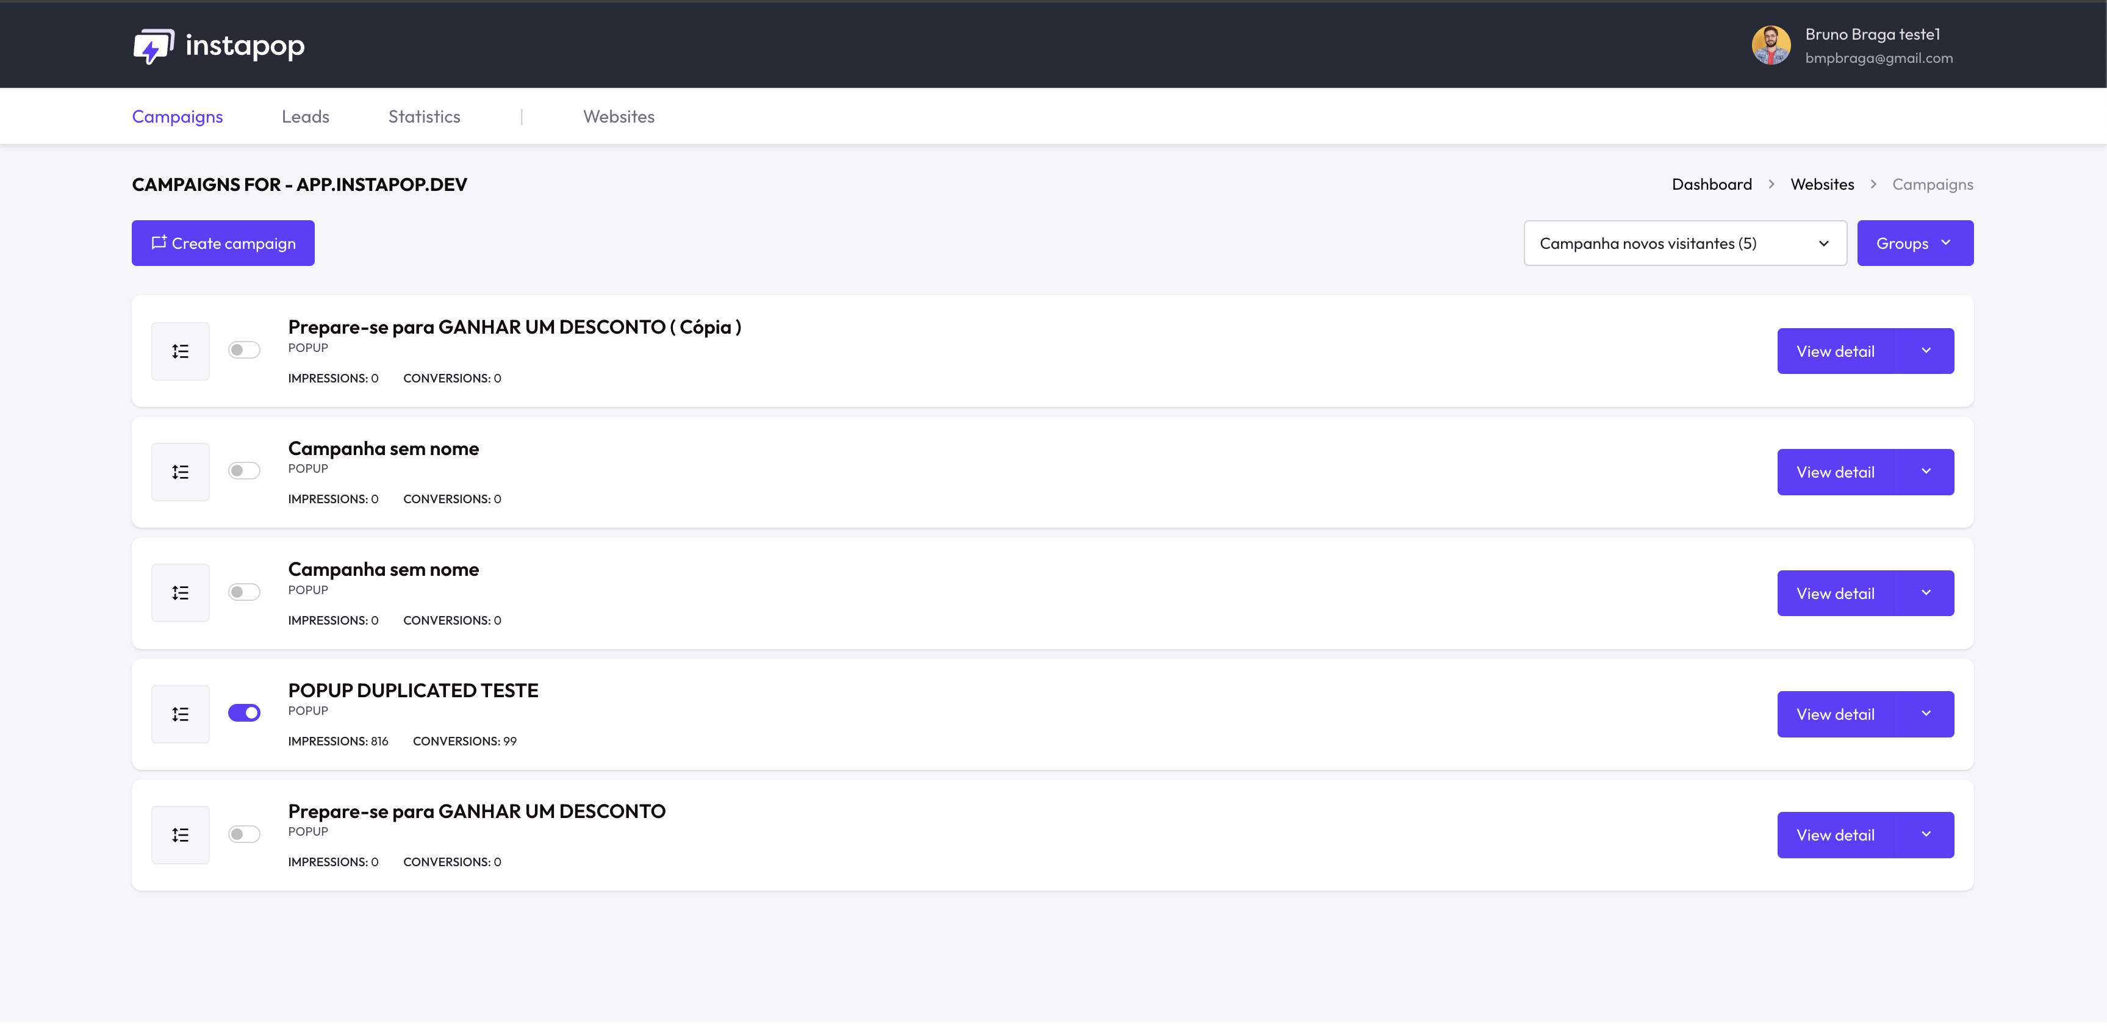2107x1026 pixels.
Task: Click the CAMPAIGNS FOR - APP.INSTAPOP.DEV heading
Action: pos(300,185)
